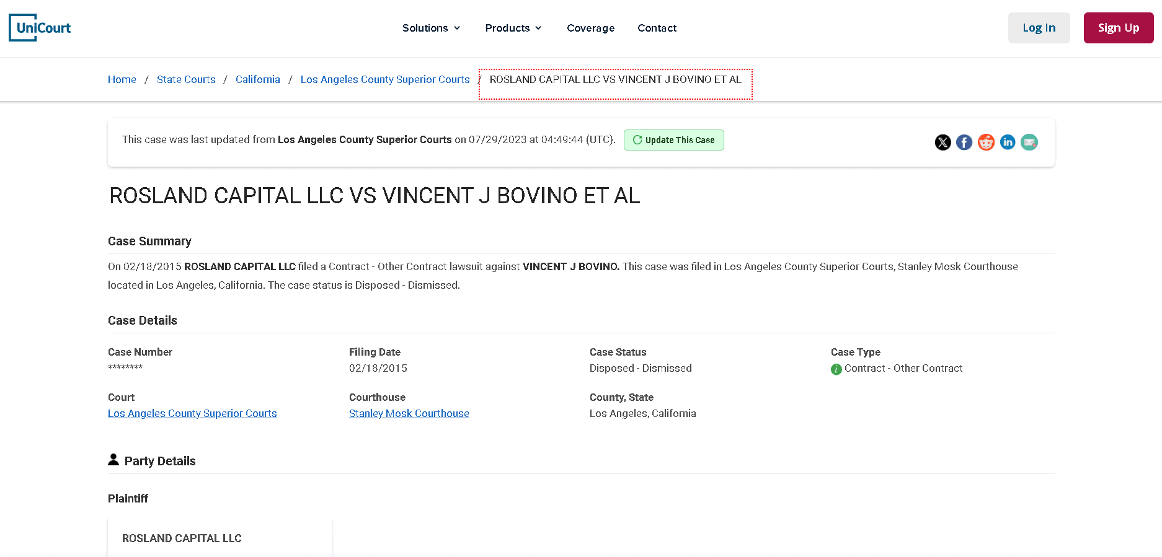Viewport: 1162px width, 557px height.
Task: Share case on Reddit
Action: click(986, 143)
